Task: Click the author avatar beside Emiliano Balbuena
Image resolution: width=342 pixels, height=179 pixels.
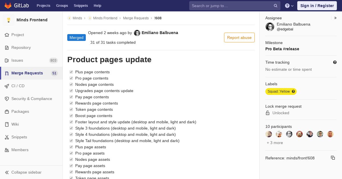Action: 137,33
